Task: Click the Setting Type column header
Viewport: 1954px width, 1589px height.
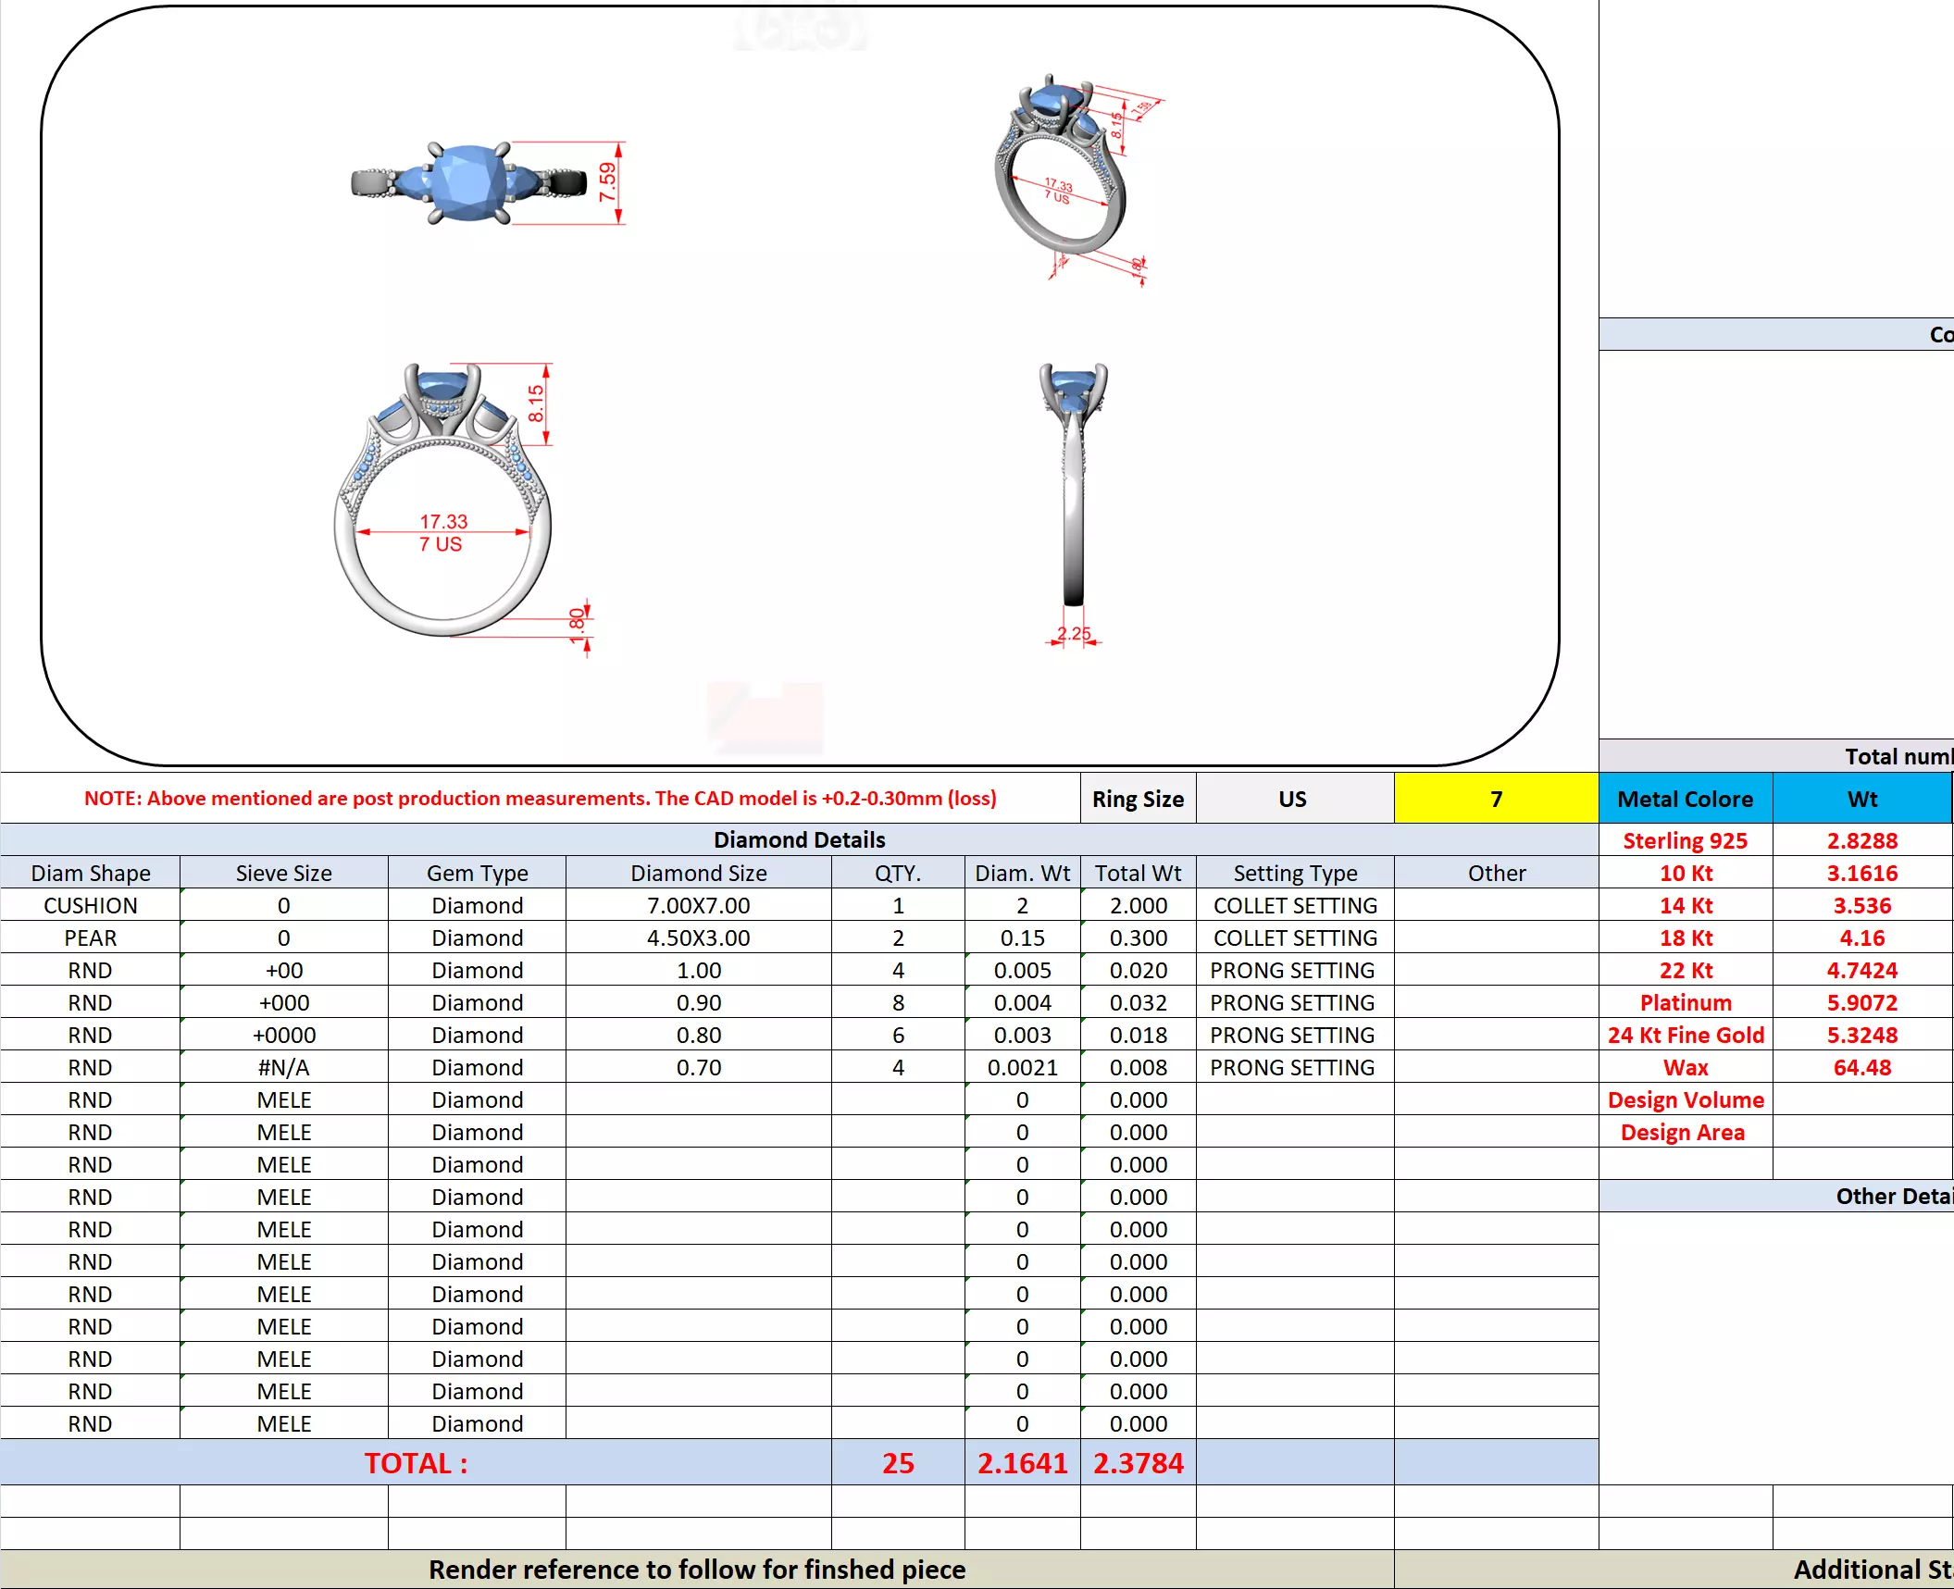Action: (1294, 873)
